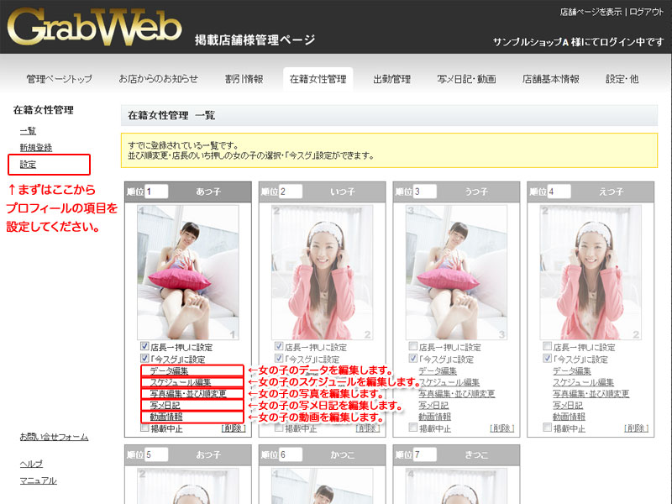672x504 pixels.
Task: Open 動画情報 for うつ子
Action: tap(435, 417)
